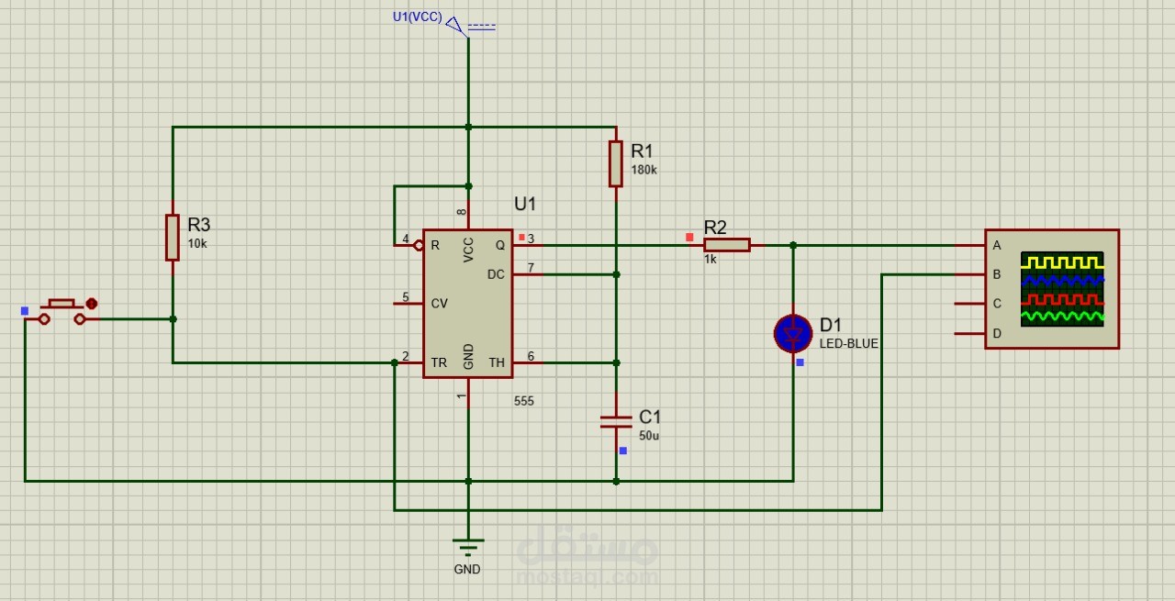This screenshot has height=601, width=1175.
Task: Click the oscilloscope channel B pin
Action: [969, 274]
